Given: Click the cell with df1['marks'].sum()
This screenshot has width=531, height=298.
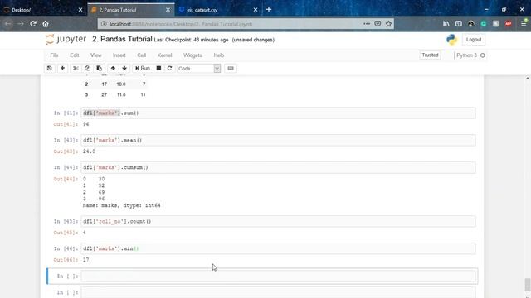Looking at the screenshot, I should pyautogui.click(x=278, y=113).
